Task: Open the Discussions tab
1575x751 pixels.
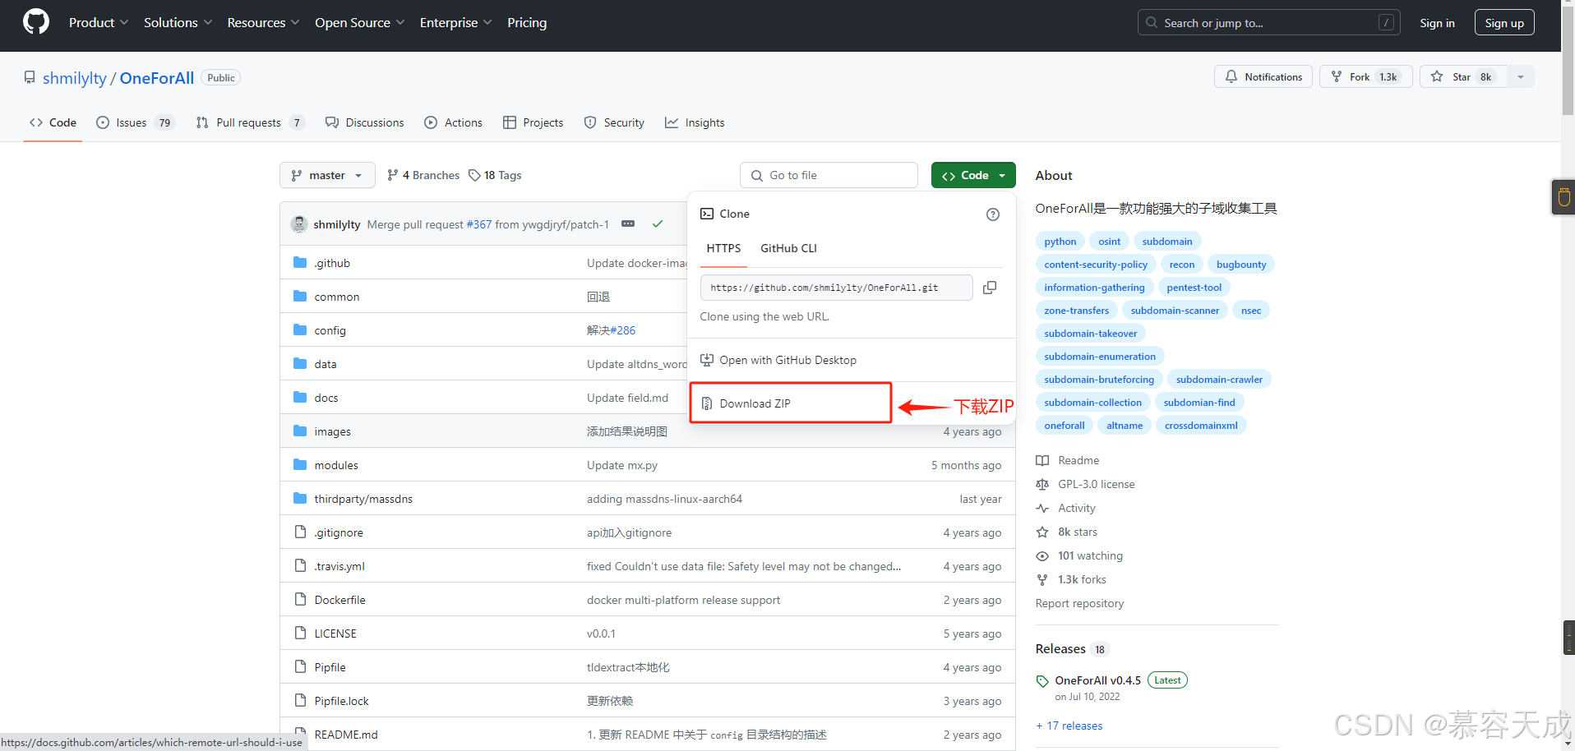Action: [365, 122]
